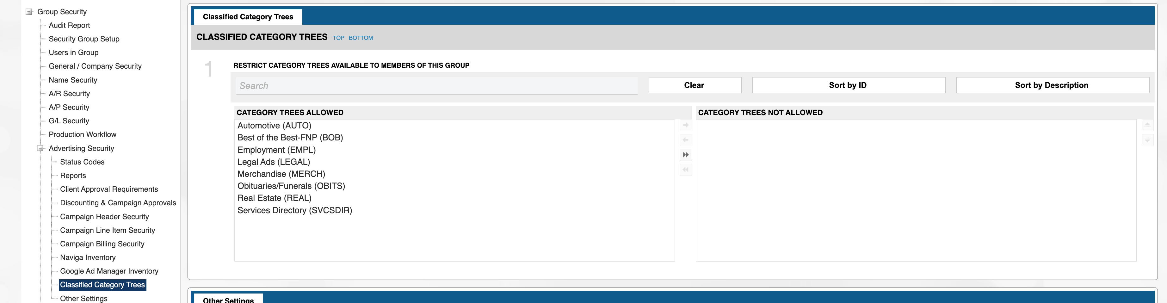Select Obituaries/Funerals (OBITS) category tree
Screen dimensions: 1167x303
pos(291,186)
